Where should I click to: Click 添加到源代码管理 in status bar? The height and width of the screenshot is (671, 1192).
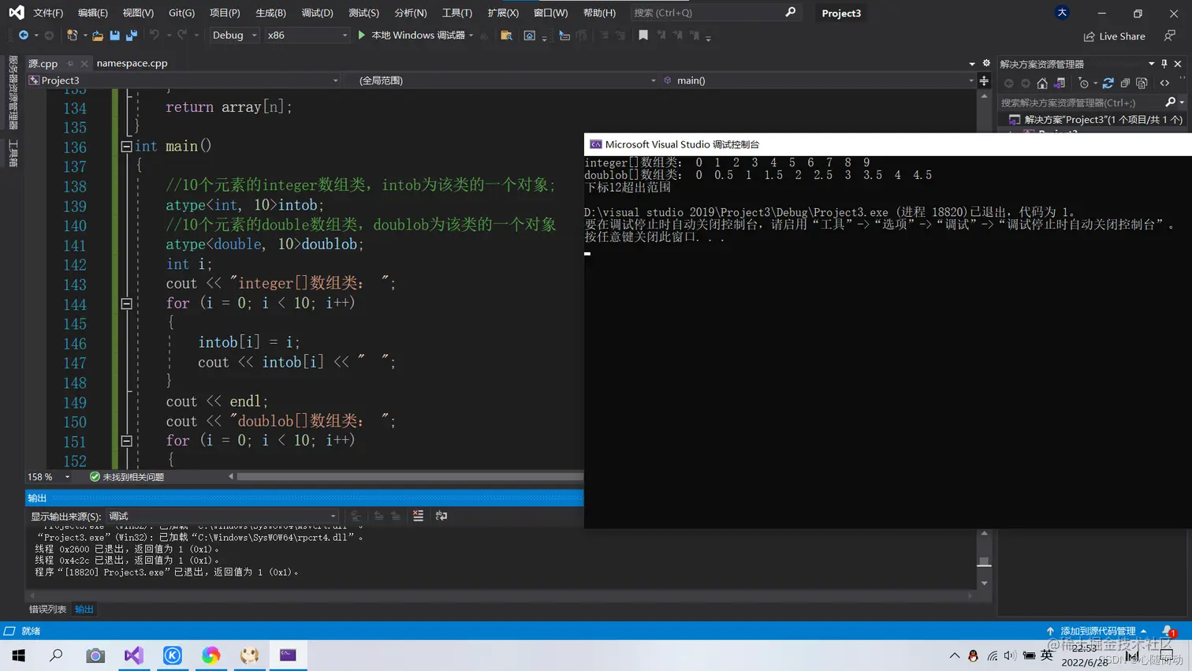(x=1097, y=631)
